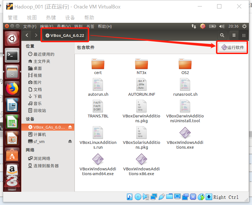This screenshot has width=252, height=205.
Task: Click VirtualBox optical disc status icon
Action: coord(138,197)
